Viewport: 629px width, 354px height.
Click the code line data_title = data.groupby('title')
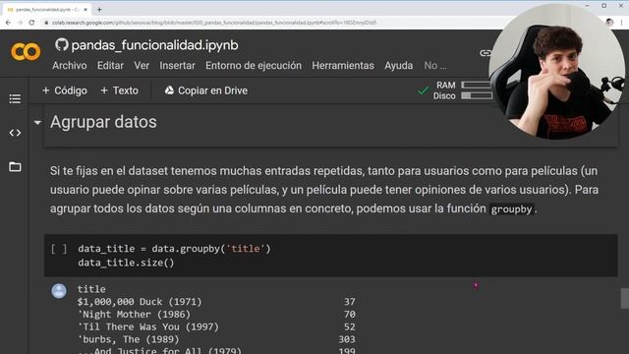[174, 249]
